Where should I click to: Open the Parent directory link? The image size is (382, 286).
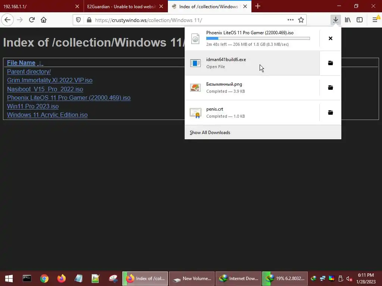(x=29, y=72)
